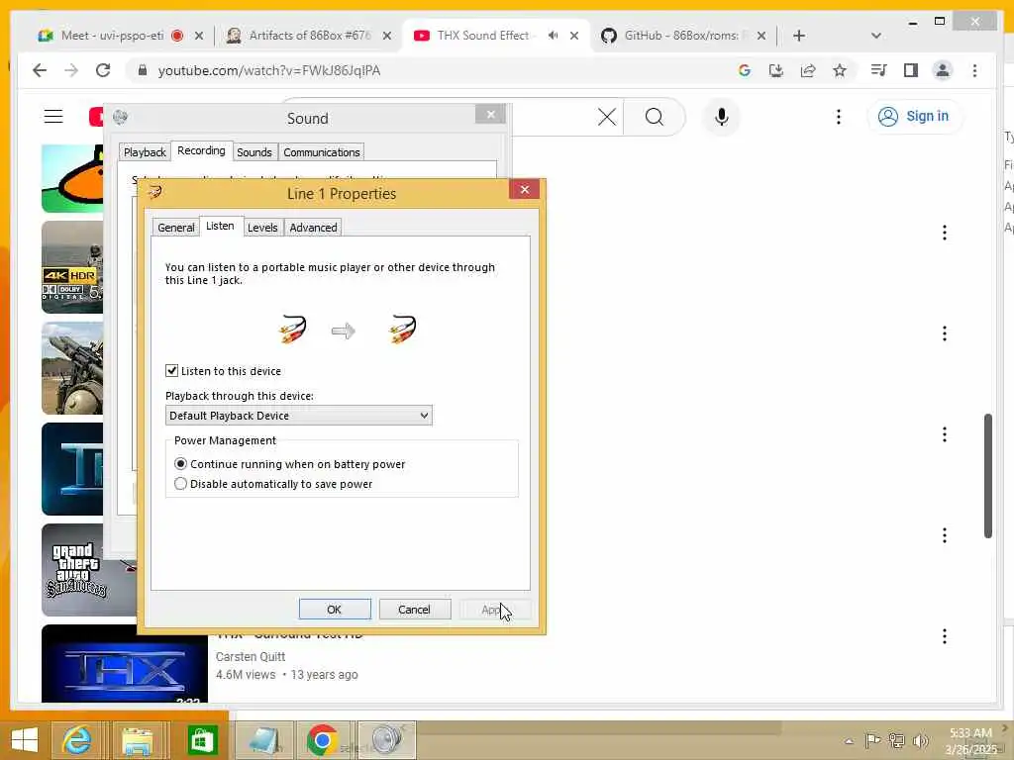The width and height of the screenshot is (1014, 760).
Task: Open the Windows Store taskbar icon
Action: pos(202,740)
